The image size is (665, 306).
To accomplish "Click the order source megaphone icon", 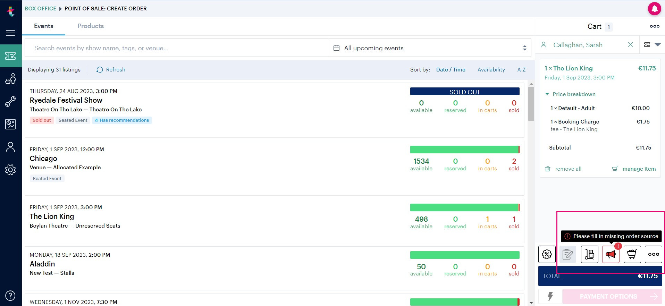I will (x=611, y=254).
